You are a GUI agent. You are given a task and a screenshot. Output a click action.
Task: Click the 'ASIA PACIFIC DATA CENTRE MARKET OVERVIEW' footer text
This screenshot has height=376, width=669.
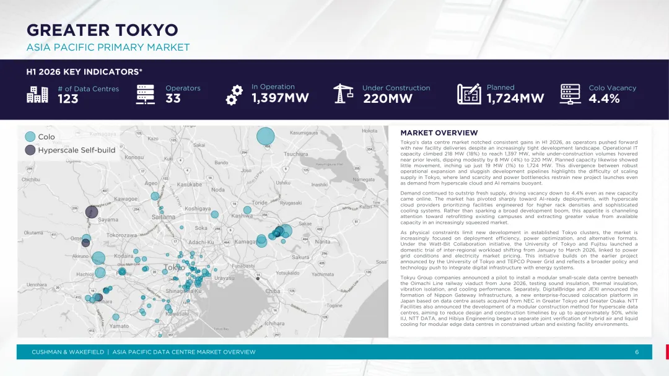coord(184,352)
